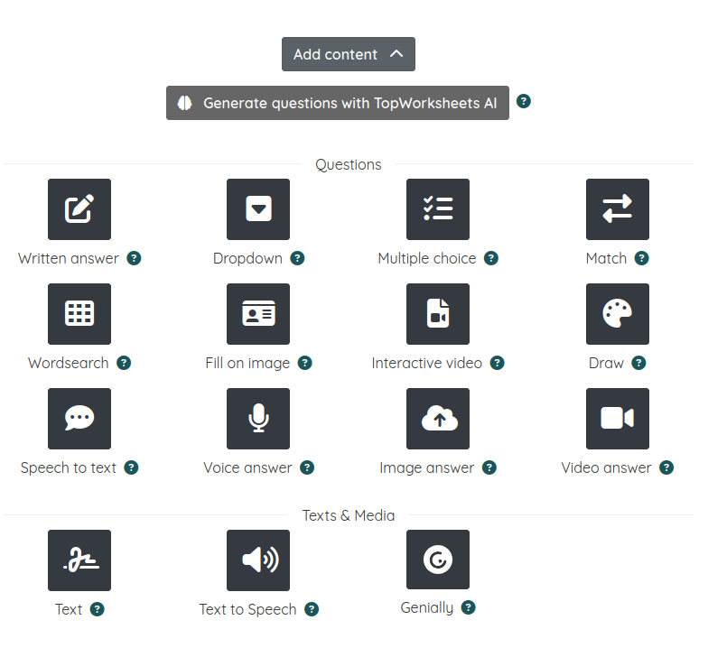
Task: Show help for Text to Speech
Action: [312, 609]
